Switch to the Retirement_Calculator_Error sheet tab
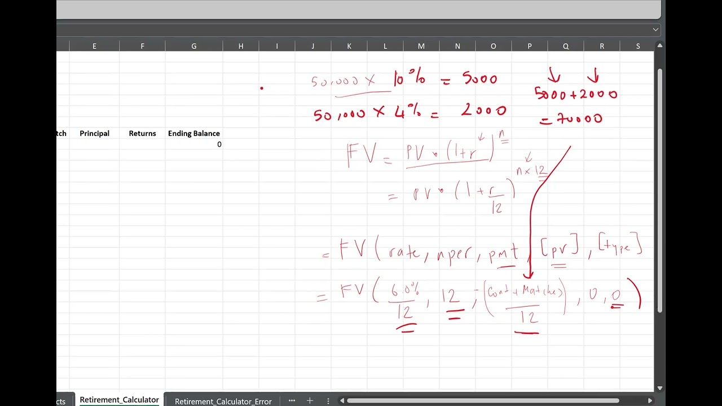Image resolution: width=722 pixels, height=406 pixels. point(223,401)
